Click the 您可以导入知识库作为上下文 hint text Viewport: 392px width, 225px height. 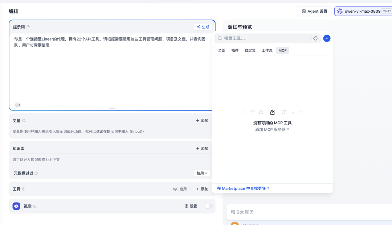36,160
